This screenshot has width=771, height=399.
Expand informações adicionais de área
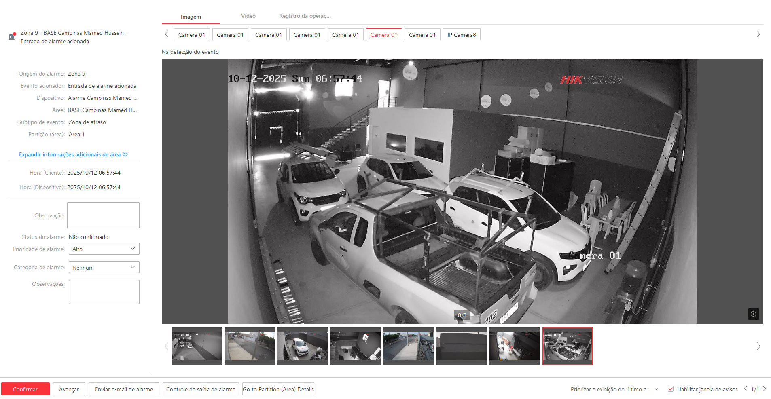73,154
